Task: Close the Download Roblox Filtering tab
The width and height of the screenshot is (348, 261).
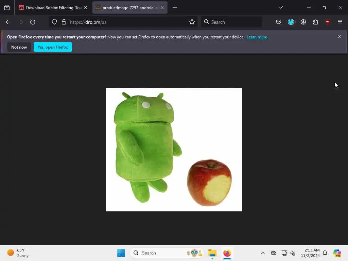Action: (86, 7)
